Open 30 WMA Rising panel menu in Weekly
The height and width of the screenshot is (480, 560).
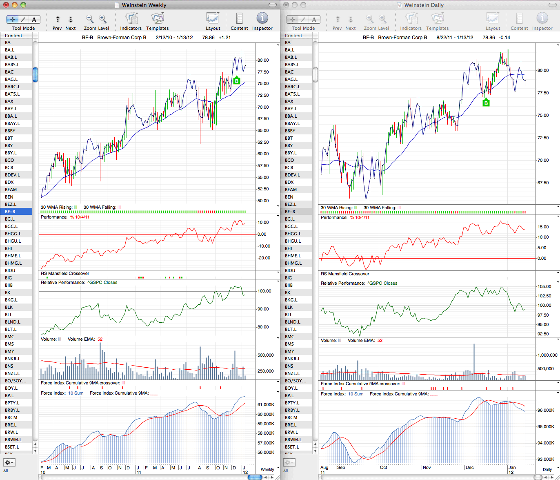pos(278,207)
